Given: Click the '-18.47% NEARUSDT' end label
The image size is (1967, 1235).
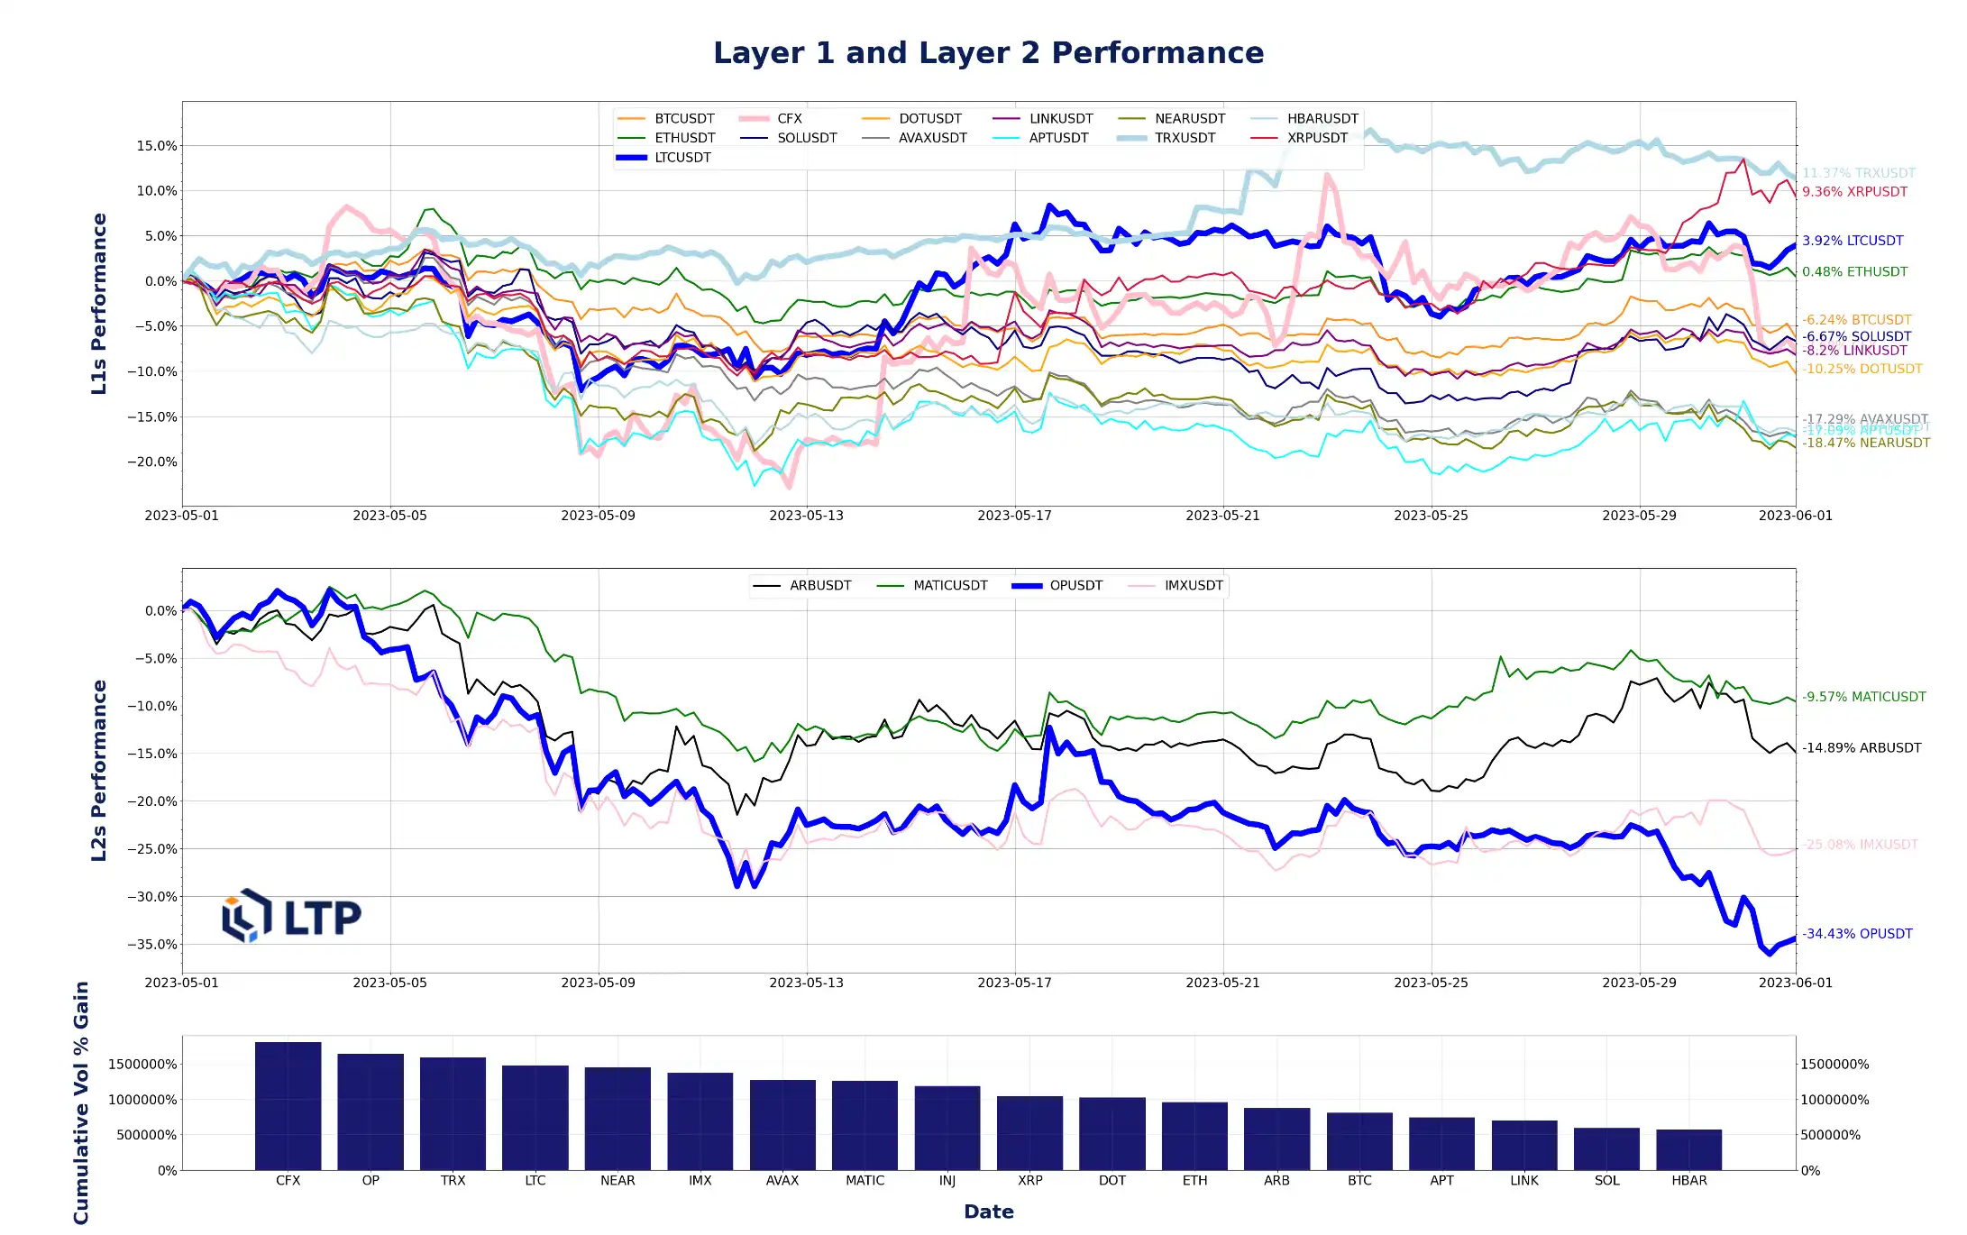Looking at the screenshot, I should 1866,443.
